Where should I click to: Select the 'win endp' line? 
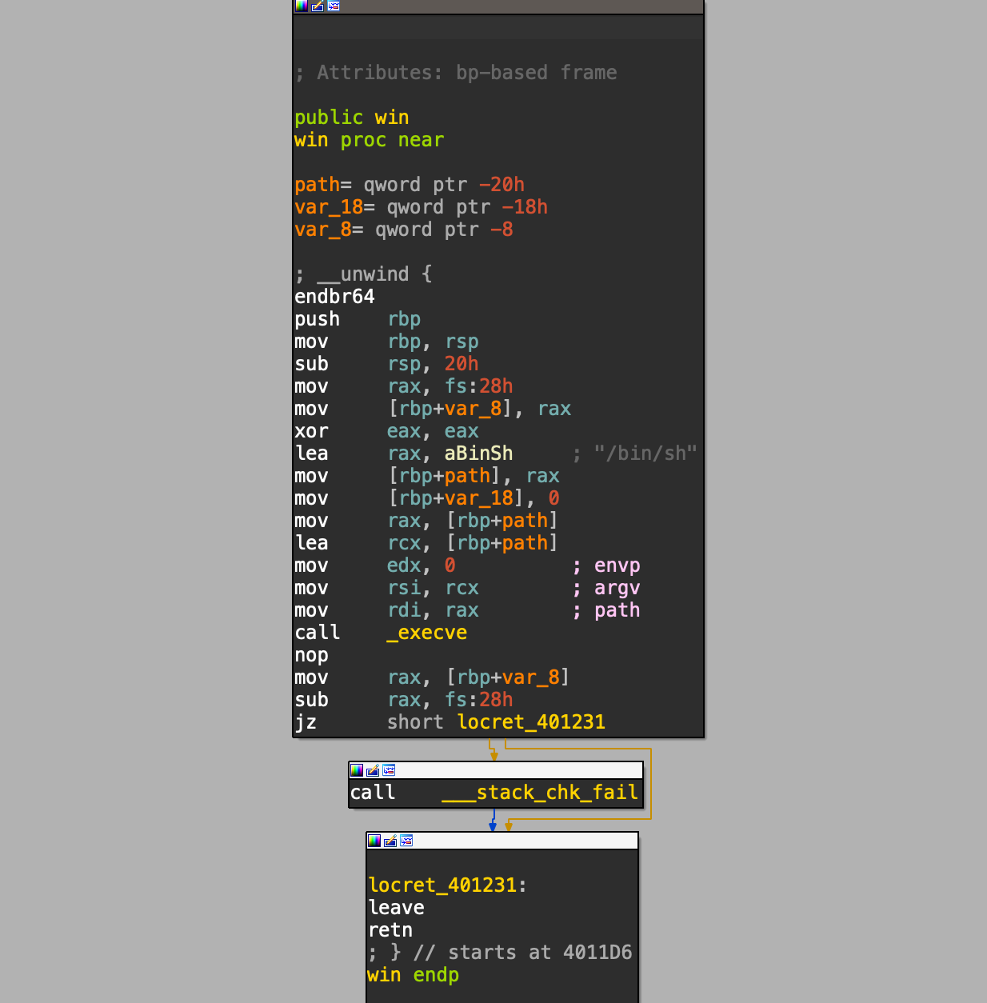pos(414,975)
